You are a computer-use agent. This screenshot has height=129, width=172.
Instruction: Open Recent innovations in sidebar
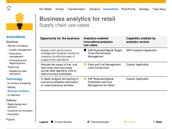click(x=18, y=46)
